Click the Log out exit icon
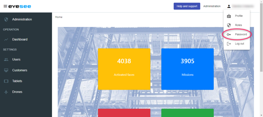The image size is (263, 117). [x=229, y=44]
